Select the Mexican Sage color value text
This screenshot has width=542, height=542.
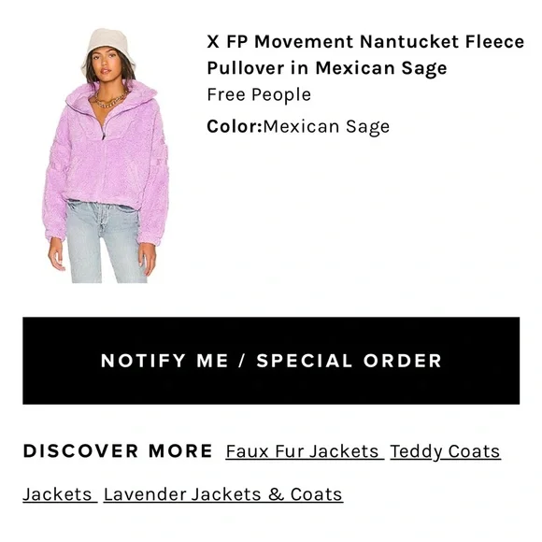(326, 126)
